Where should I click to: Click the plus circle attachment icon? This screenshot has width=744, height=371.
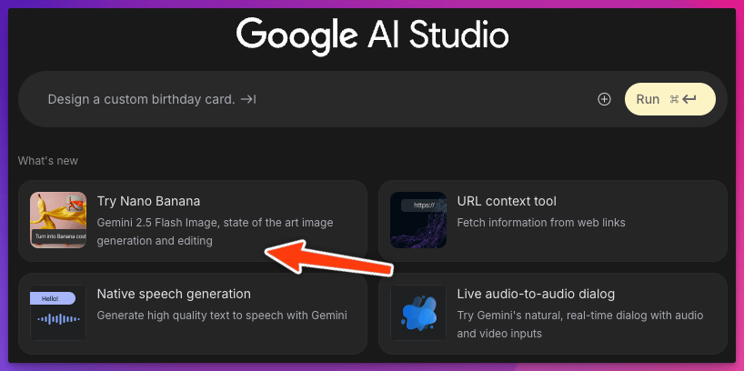click(604, 99)
